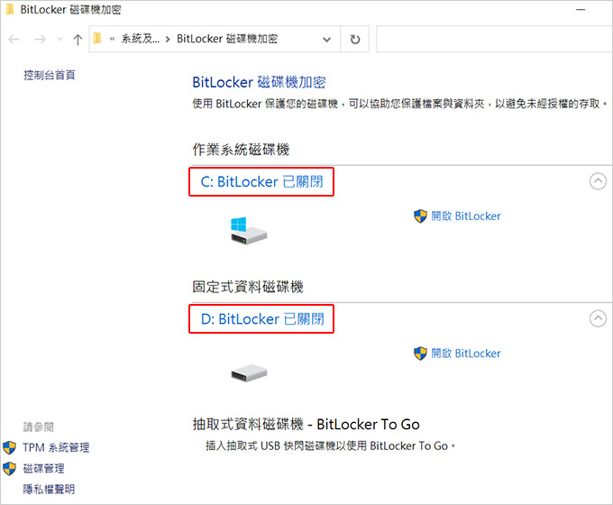Click the BitLocker 磁碟機加密 breadcrumb
Screen dimensions: 613x505
click(x=227, y=39)
